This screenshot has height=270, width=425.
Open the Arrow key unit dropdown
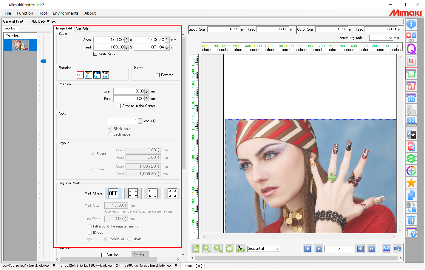point(381,37)
